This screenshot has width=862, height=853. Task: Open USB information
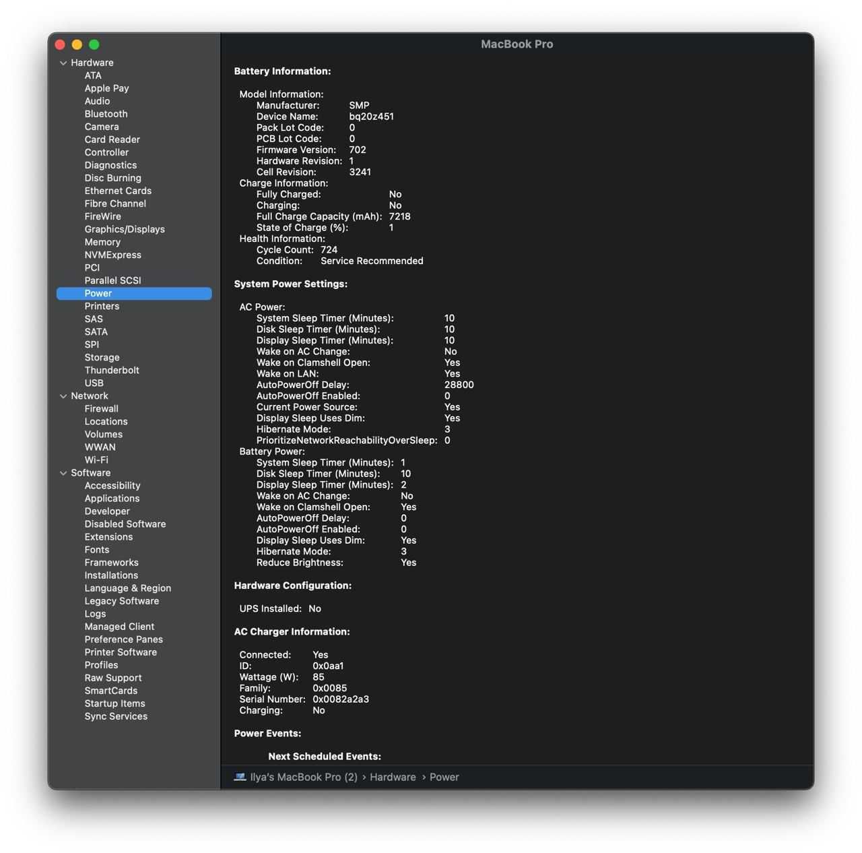tap(94, 383)
